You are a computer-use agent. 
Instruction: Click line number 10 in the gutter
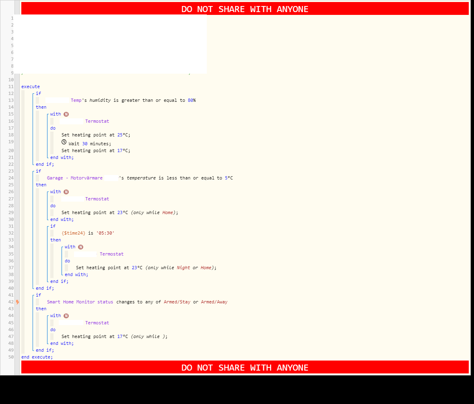(x=11, y=80)
